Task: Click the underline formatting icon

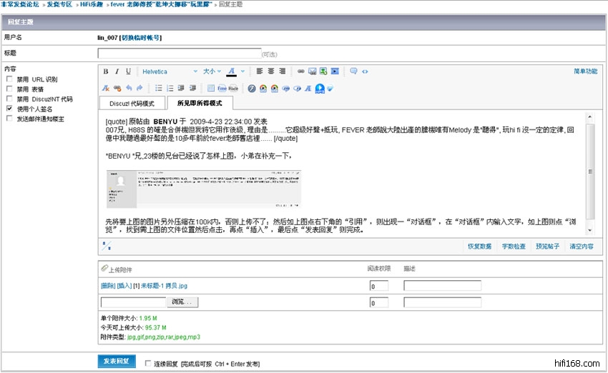Action: (129, 71)
